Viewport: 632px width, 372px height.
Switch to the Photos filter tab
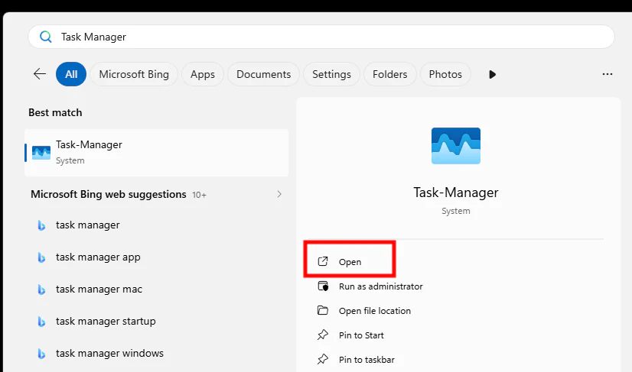coord(445,74)
